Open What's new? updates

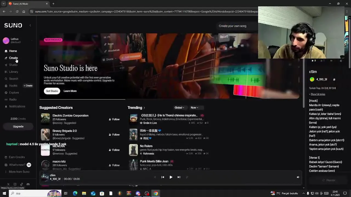click(x=18, y=165)
